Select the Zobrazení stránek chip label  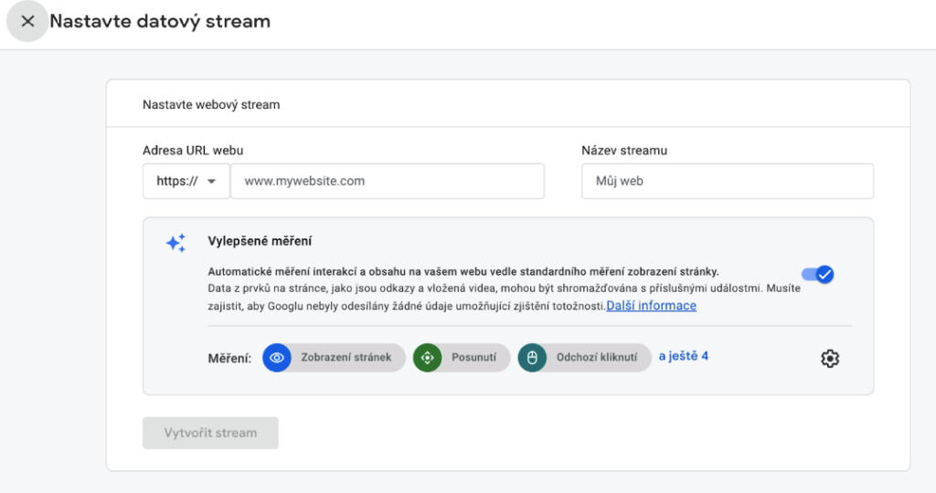click(x=346, y=358)
